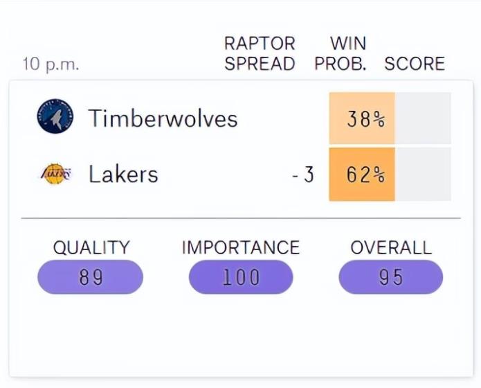Click the IMPORTANCE label
Screen dimensions: 481x388
(241, 247)
